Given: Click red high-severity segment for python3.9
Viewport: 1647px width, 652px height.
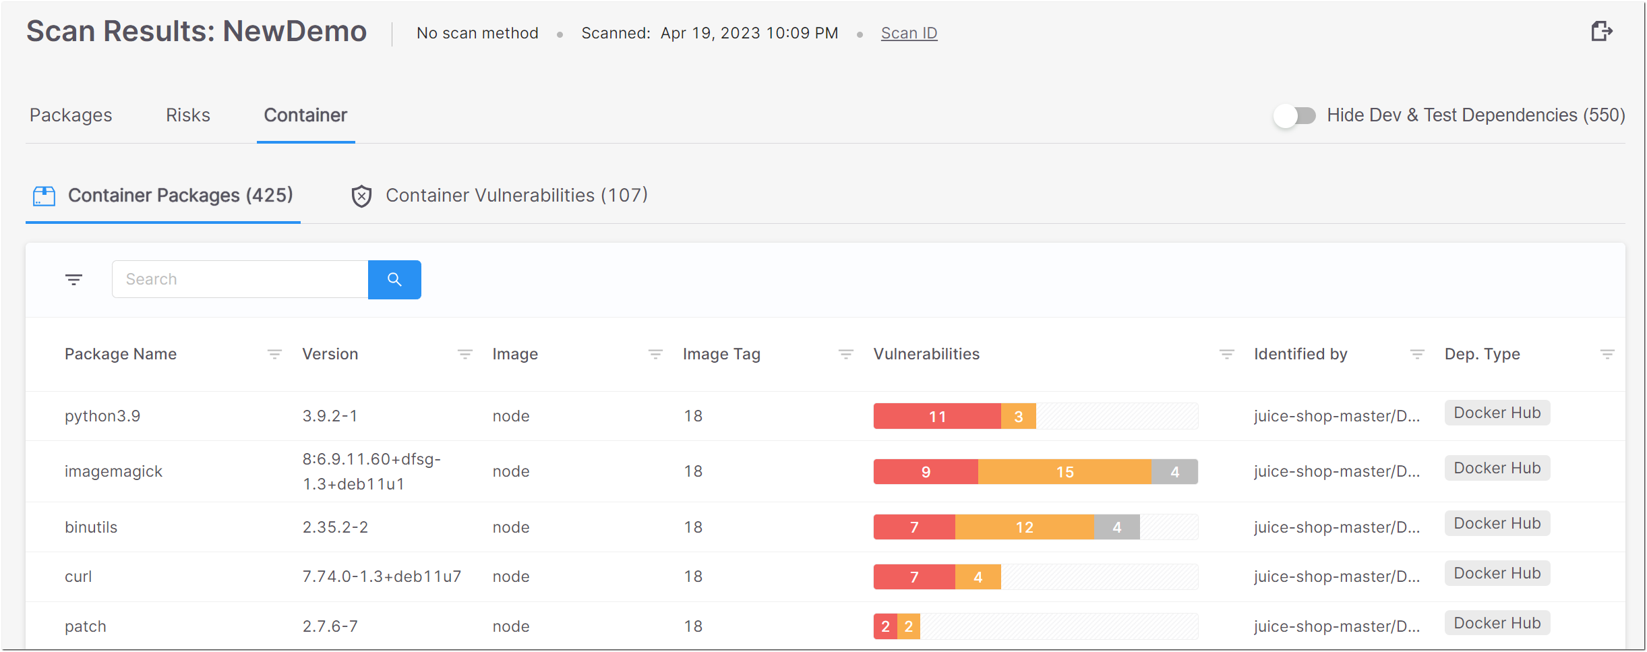Looking at the screenshot, I should click(937, 416).
